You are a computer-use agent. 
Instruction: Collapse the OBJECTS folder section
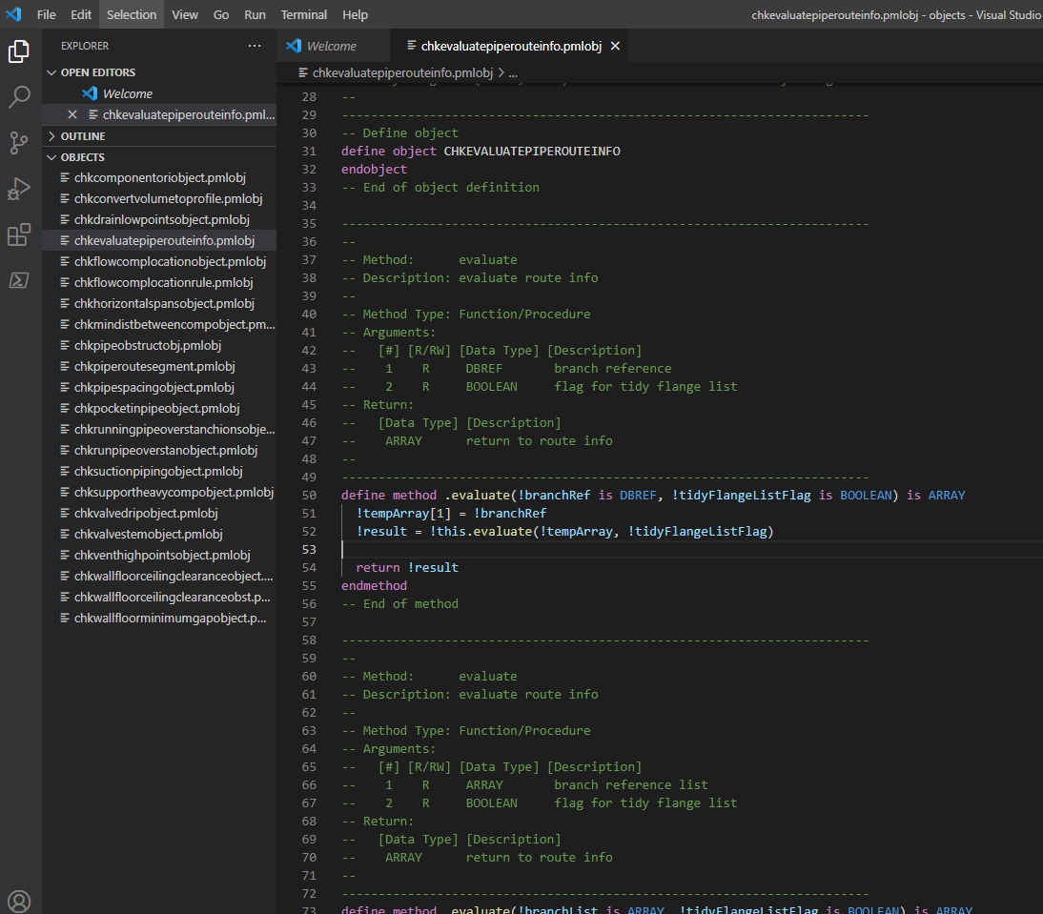[x=83, y=157]
